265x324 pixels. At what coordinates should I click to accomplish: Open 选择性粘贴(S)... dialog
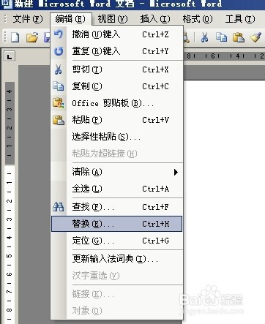coord(117,137)
